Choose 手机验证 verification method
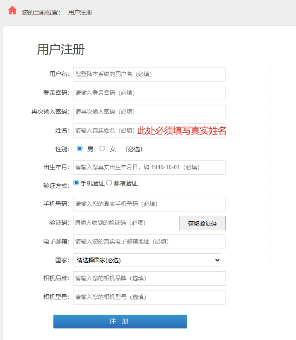 click(x=76, y=183)
